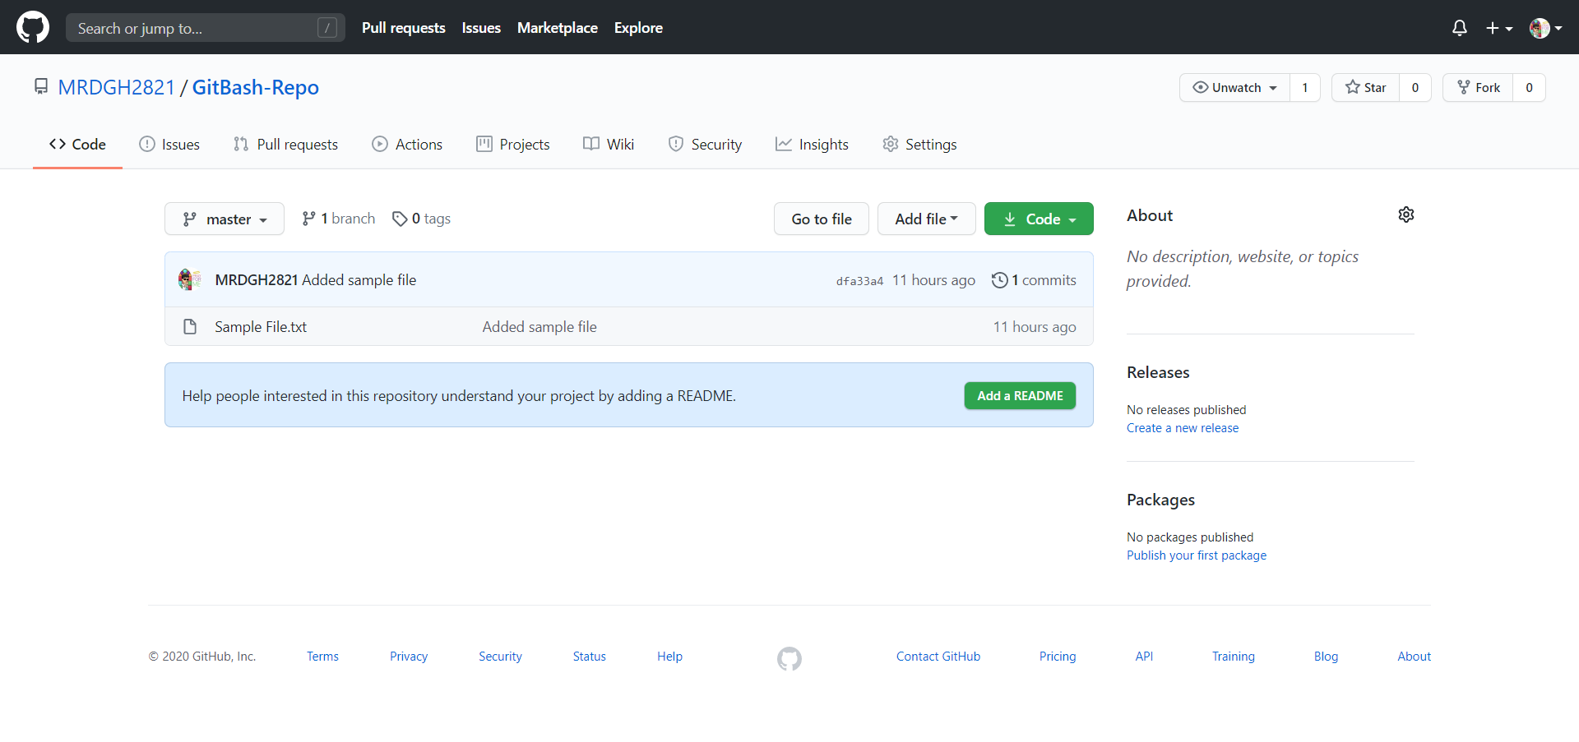View the 1 branch link
Image resolution: width=1579 pixels, height=742 pixels.
[338, 219]
